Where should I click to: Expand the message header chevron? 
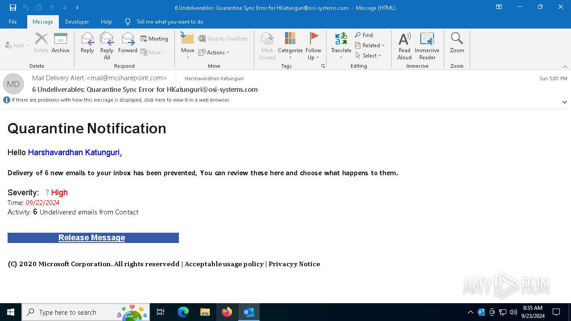pos(564,102)
